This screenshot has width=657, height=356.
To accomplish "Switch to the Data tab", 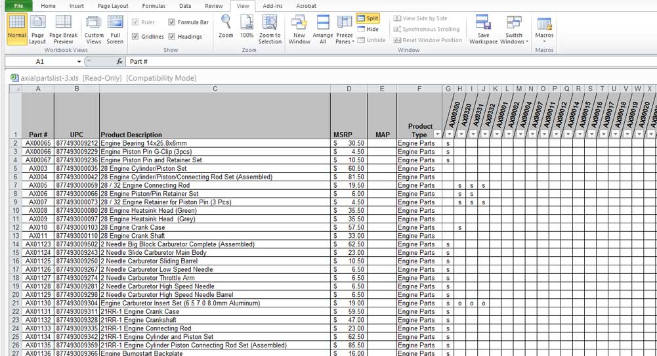I will click(x=185, y=6).
